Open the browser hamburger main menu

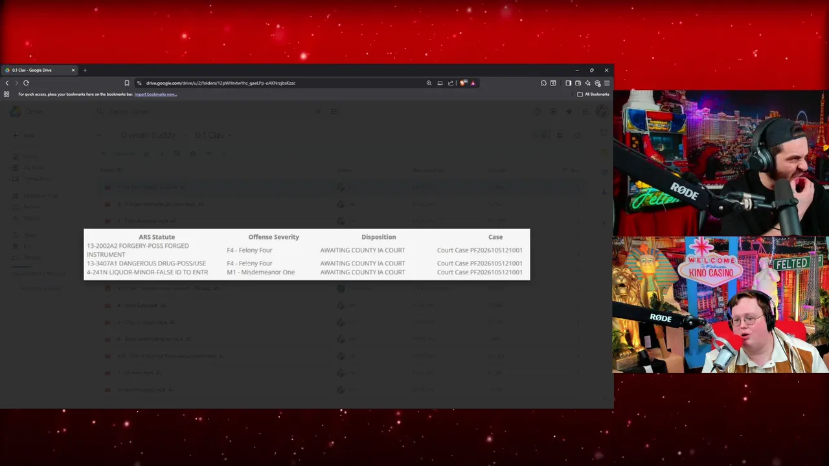(x=607, y=83)
